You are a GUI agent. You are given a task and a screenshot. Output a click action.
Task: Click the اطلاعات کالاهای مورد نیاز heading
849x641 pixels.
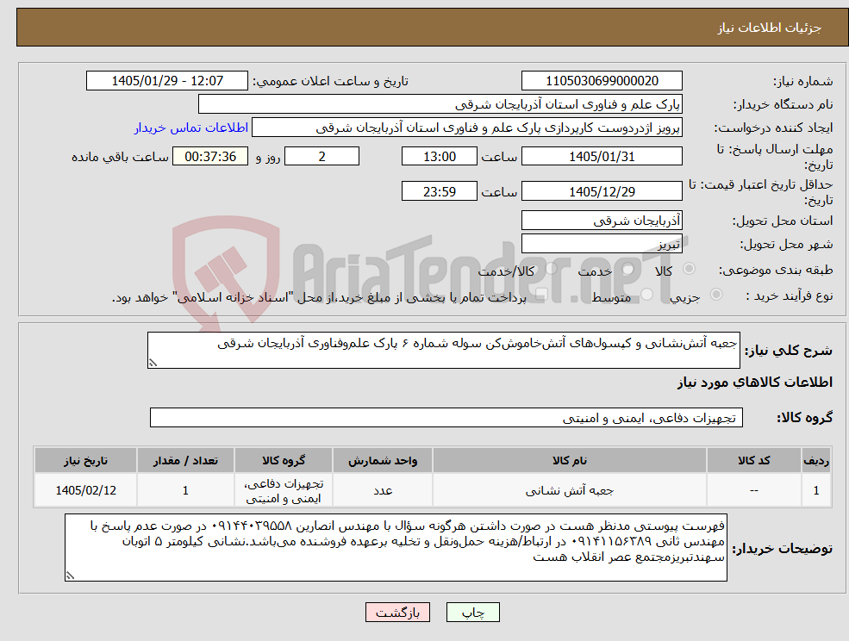point(755,383)
